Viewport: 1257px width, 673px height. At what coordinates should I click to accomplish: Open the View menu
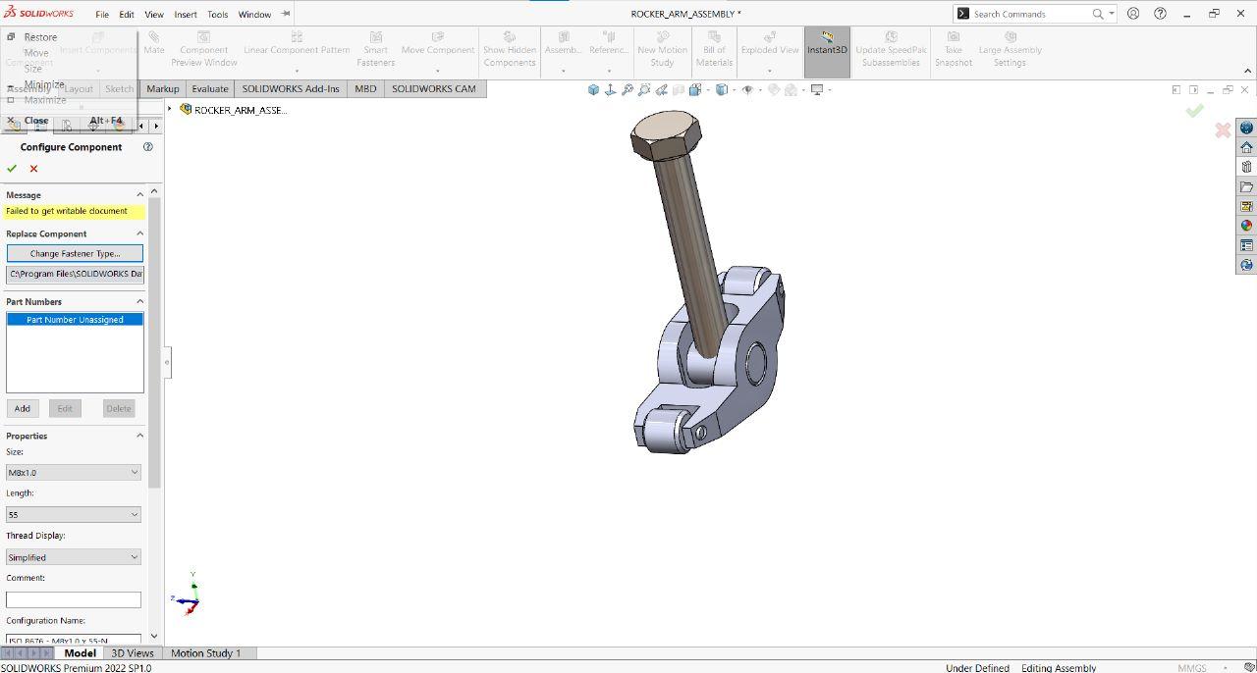point(154,15)
